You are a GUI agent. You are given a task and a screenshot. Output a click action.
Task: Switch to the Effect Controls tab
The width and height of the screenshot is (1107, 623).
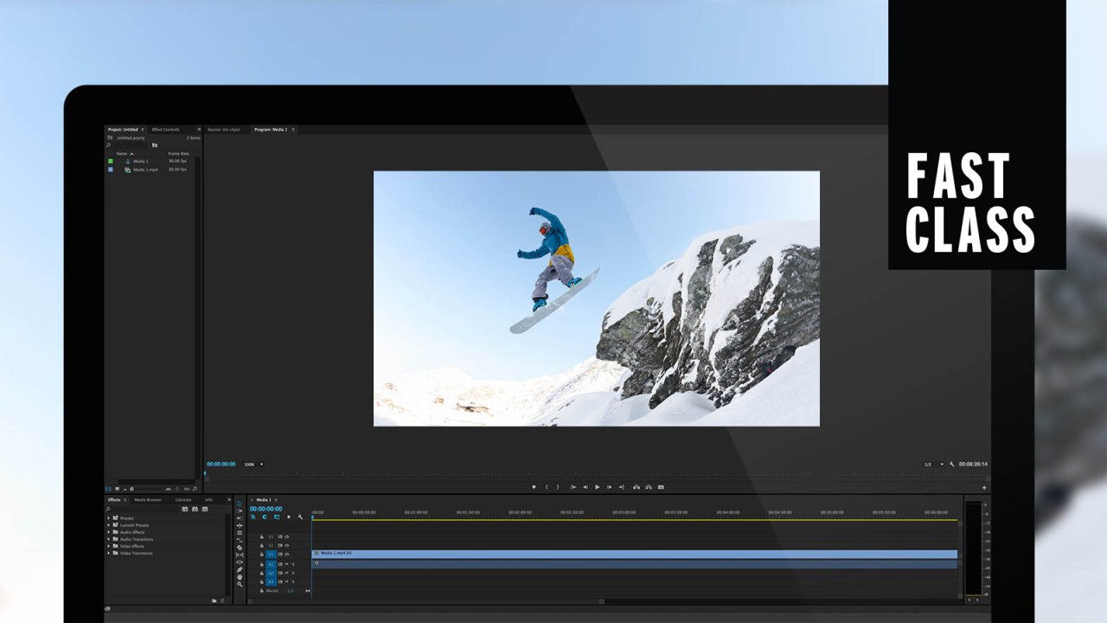[166, 129]
